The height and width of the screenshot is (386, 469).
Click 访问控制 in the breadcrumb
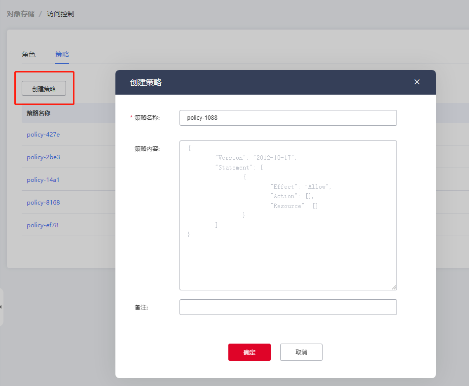pos(61,14)
